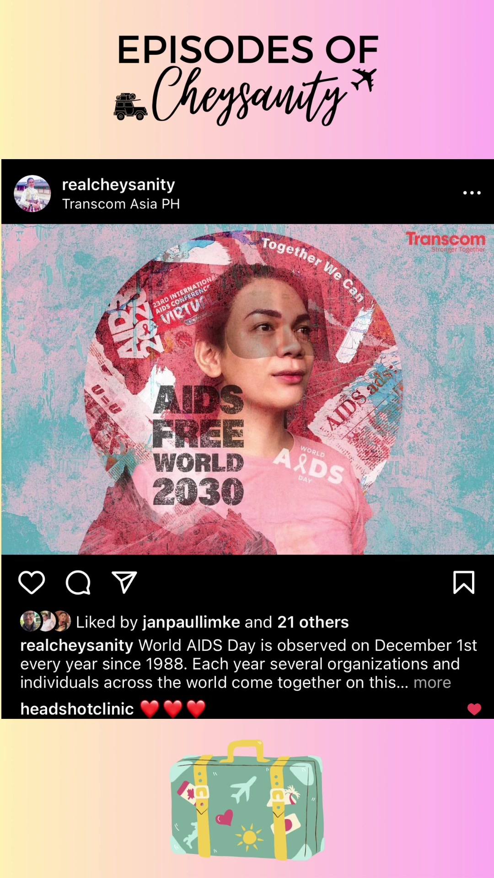Open realcheysanity username in the caption

(77, 645)
